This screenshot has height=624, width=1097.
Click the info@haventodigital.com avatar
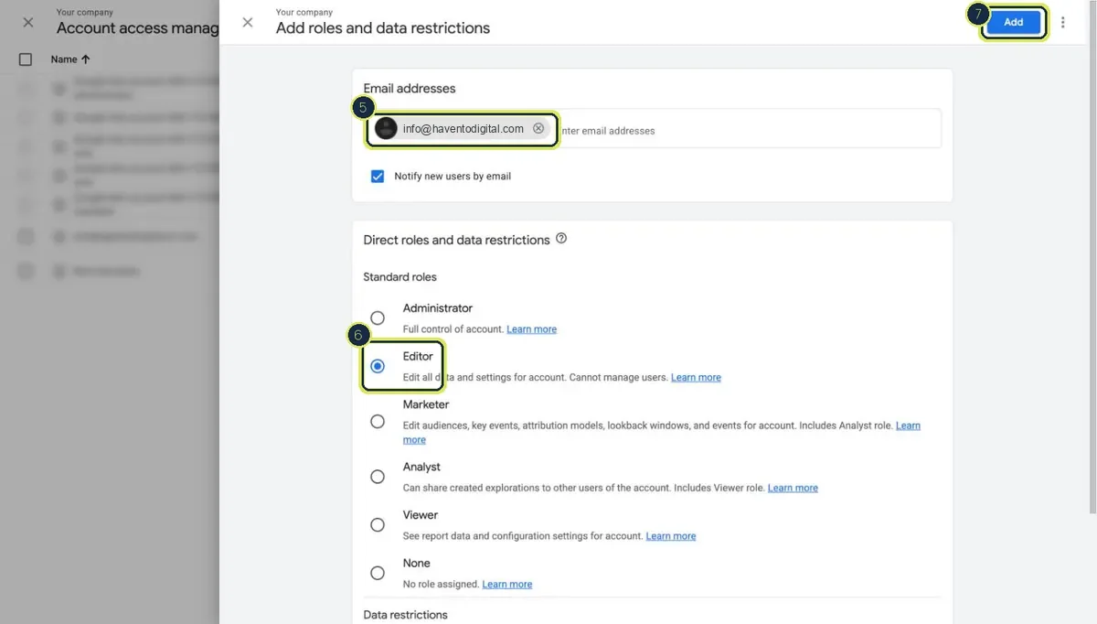click(x=386, y=128)
